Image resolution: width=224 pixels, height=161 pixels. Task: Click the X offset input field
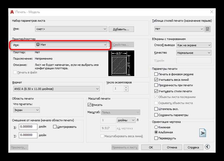tap(28, 127)
